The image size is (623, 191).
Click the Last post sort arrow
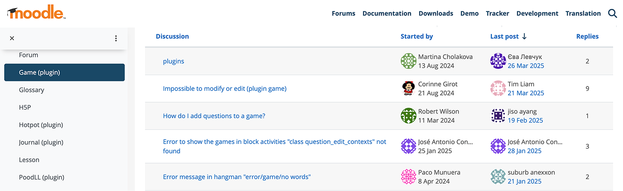pos(524,36)
